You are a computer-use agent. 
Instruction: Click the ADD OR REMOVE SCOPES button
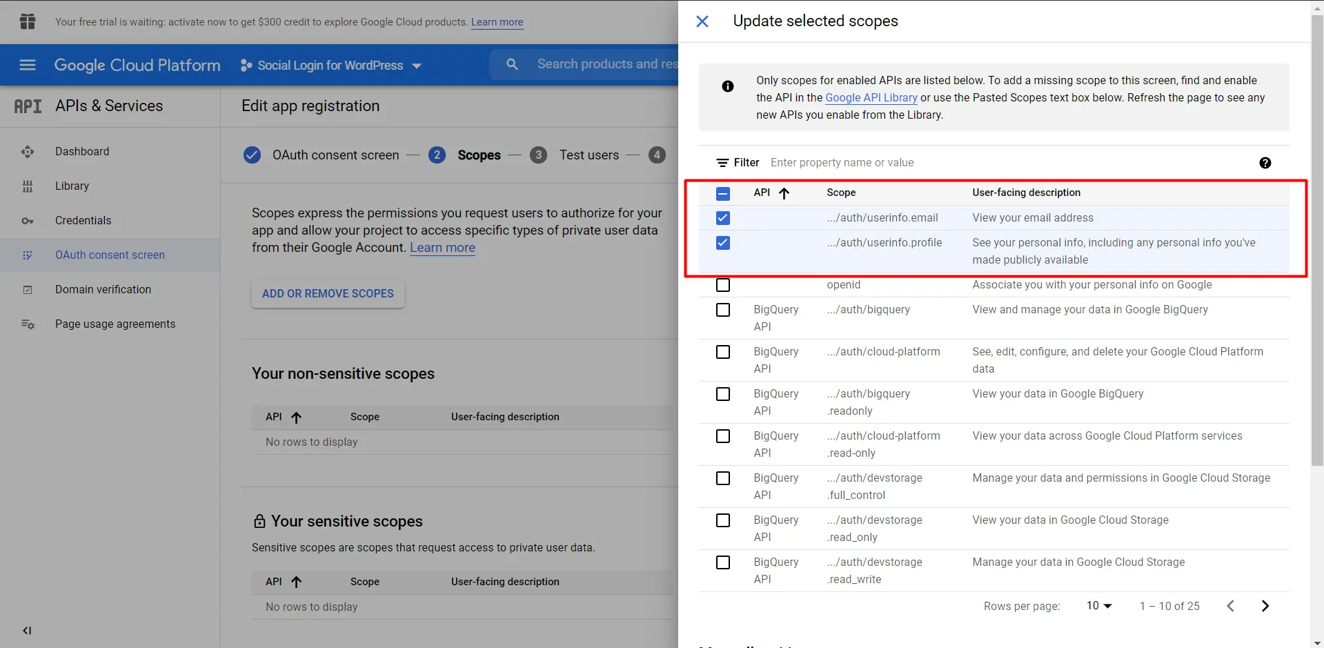pos(328,294)
